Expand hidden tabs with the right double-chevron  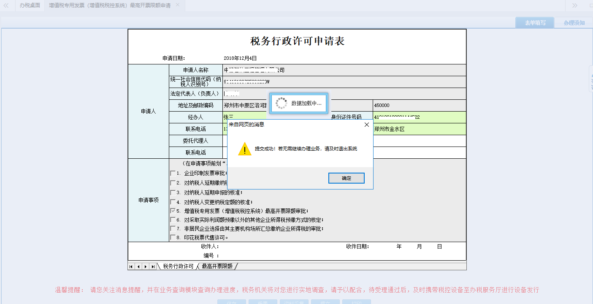coord(575,6)
